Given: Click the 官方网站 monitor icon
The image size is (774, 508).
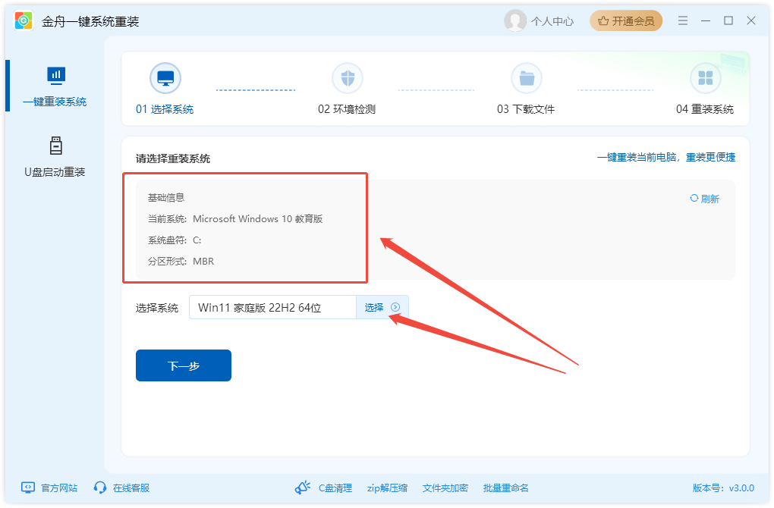Looking at the screenshot, I should click(x=27, y=488).
